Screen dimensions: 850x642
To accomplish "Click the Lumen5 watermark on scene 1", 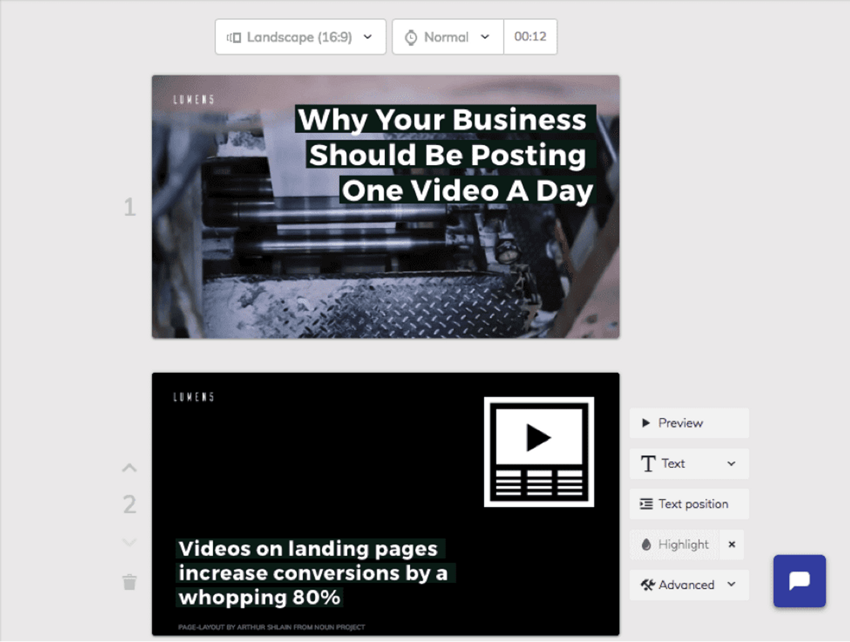I will (x=194, y=100).
